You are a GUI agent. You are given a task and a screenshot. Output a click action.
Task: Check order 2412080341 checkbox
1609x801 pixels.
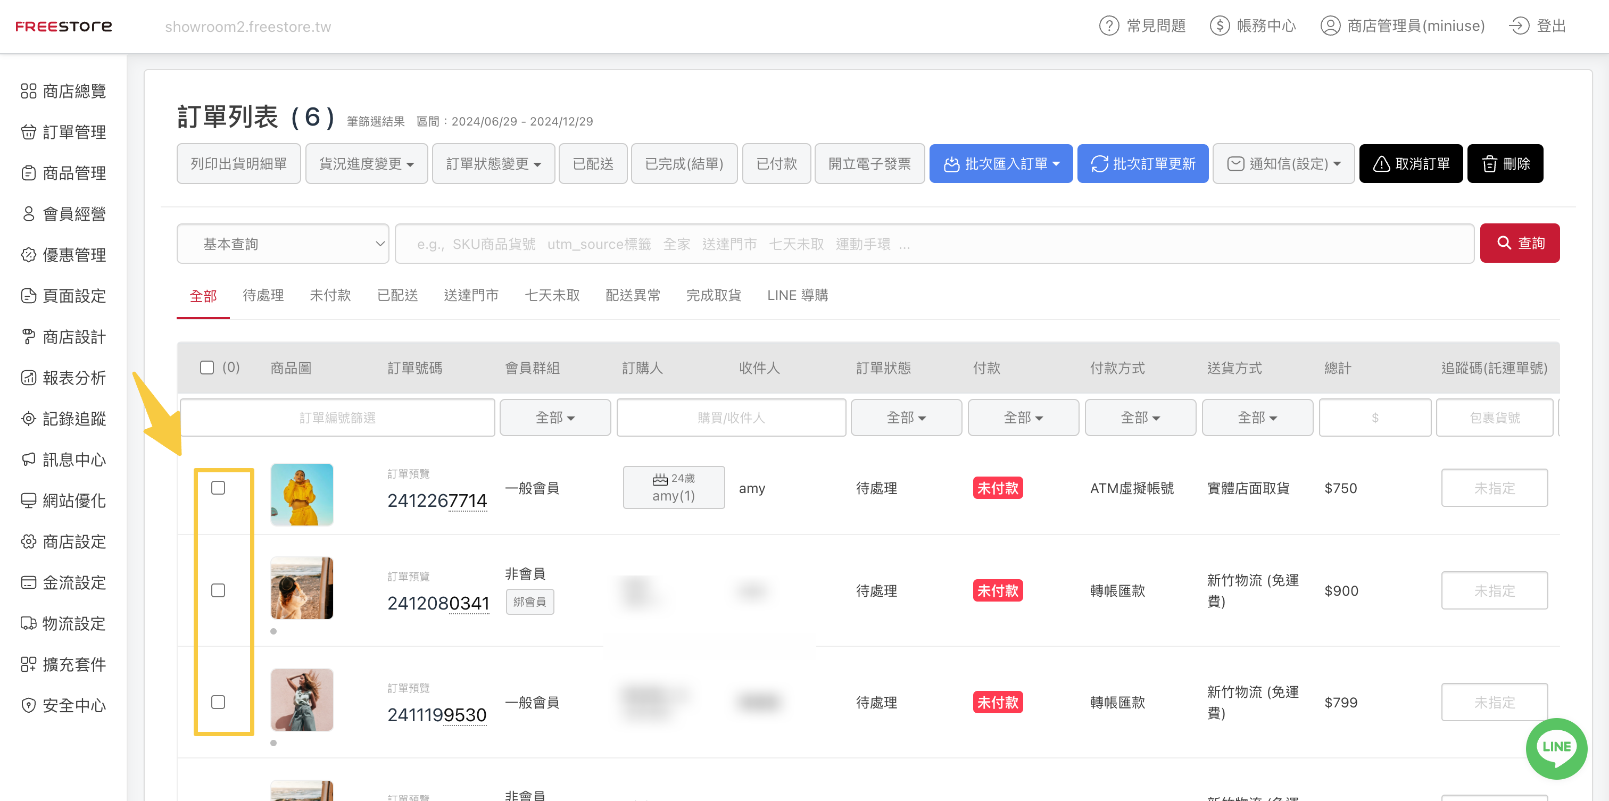point(218,590)
